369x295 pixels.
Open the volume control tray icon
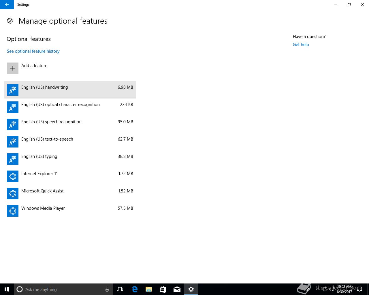coord(332,289)
